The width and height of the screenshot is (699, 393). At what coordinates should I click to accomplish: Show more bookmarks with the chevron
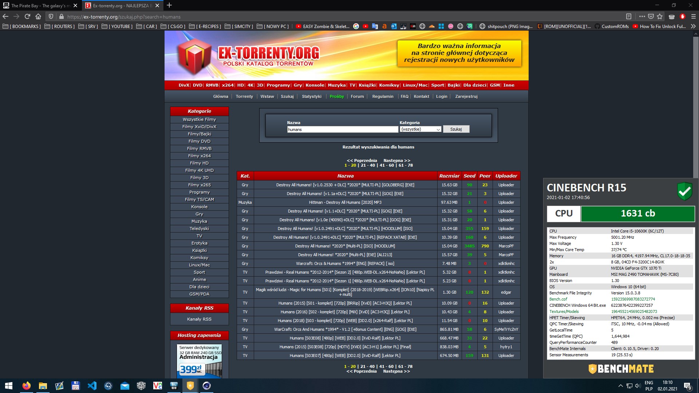coord(693,26)
